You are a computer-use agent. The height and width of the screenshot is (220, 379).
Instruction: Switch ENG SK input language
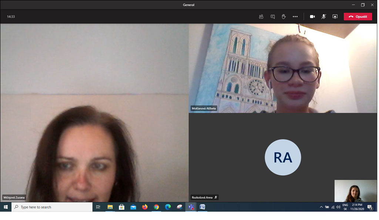click(345, 207)
